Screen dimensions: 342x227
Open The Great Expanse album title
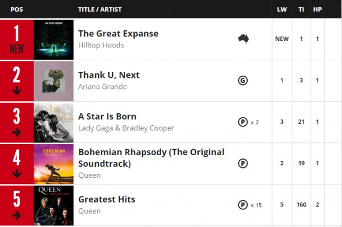tap(118, 34)
